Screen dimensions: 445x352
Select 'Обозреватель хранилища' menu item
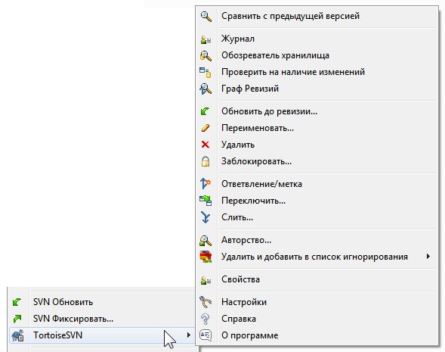[317, 55]
